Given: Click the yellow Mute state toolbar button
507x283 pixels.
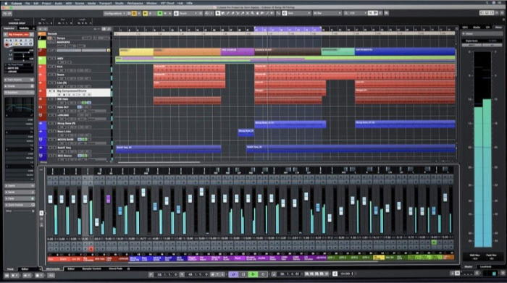Looking at the screenshot, I should click(x=145, y=13).
